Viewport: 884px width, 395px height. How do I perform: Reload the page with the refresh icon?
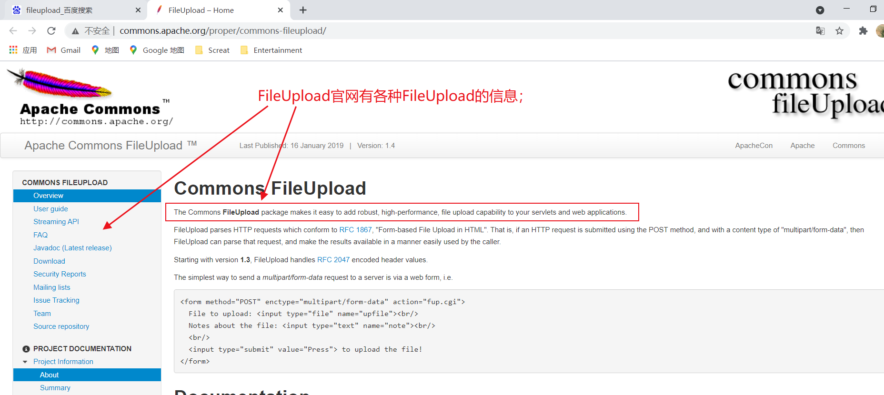click(x=51, y=31)
